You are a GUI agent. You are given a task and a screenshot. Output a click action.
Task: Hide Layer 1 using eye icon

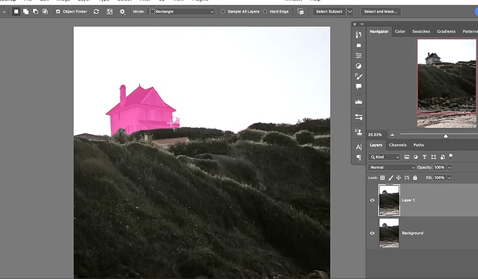(373, 200)
